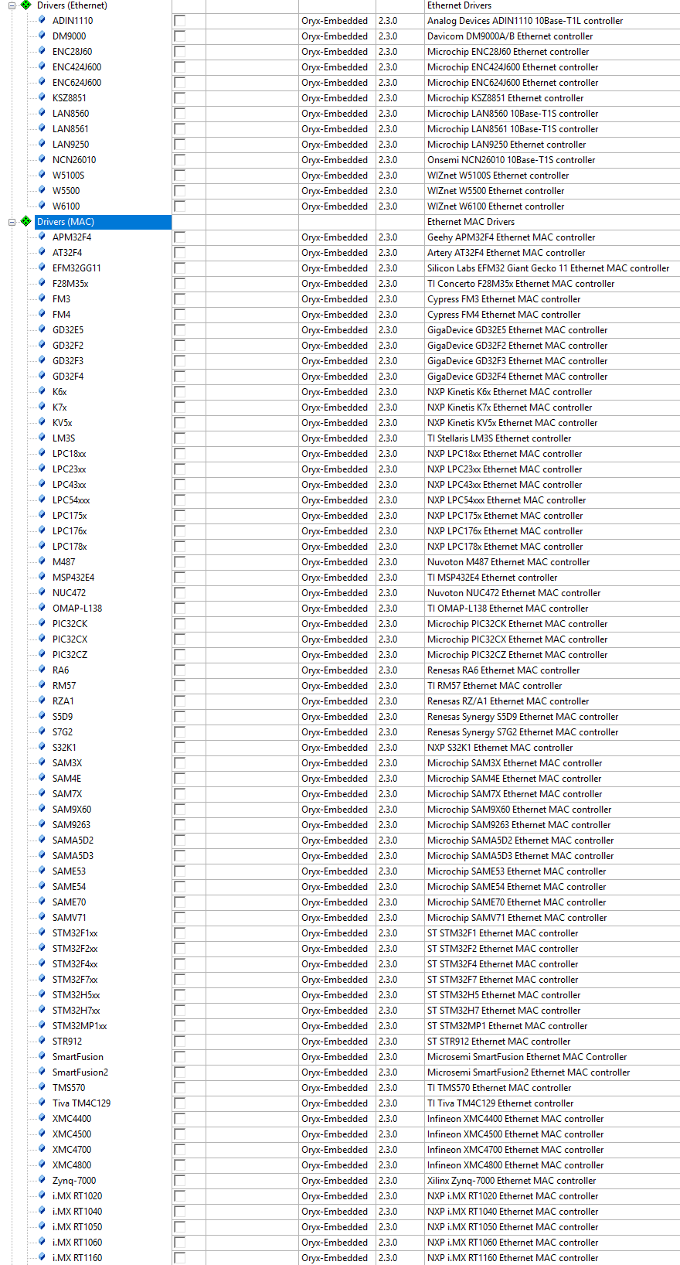Viewport: 680px width, 1265px height.
Task: Click the green diamond icon for Drivers (Ethernet)
Action: coord(25,5)
